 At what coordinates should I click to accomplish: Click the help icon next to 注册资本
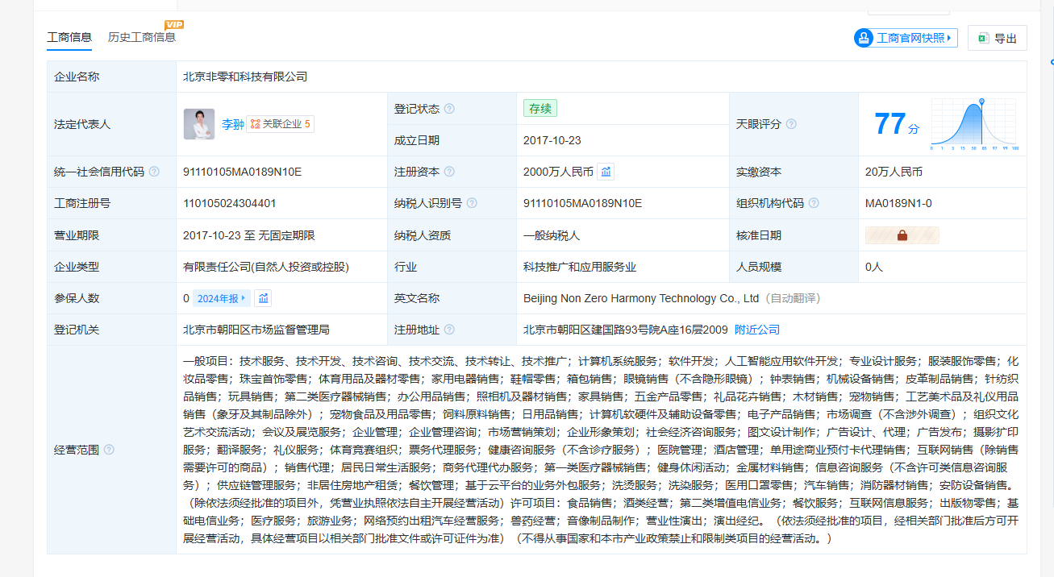449,172
